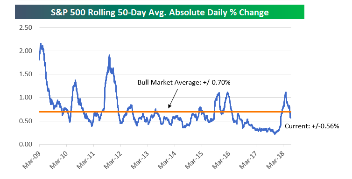
Task: Click the Mar-12 date label
Action: coord(113,159)
